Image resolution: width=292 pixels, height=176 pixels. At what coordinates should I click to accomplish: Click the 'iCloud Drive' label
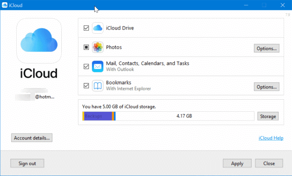pyautogui.click(x=120, y=28)
